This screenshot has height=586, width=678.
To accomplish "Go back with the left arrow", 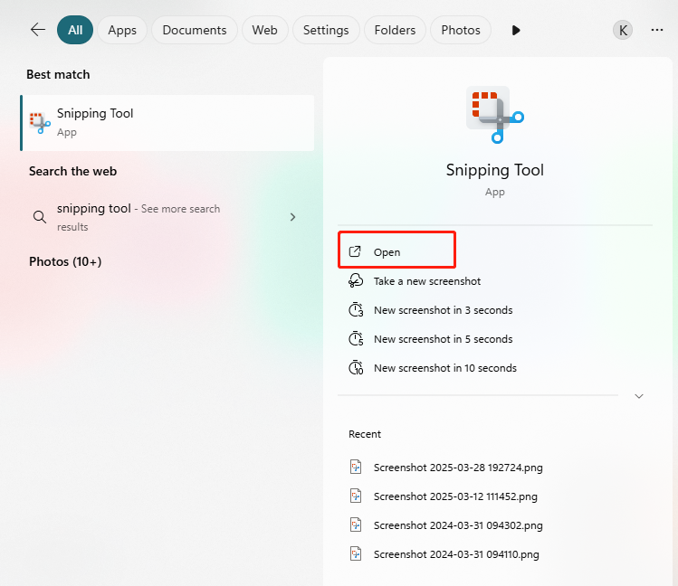I will (38, 30).
